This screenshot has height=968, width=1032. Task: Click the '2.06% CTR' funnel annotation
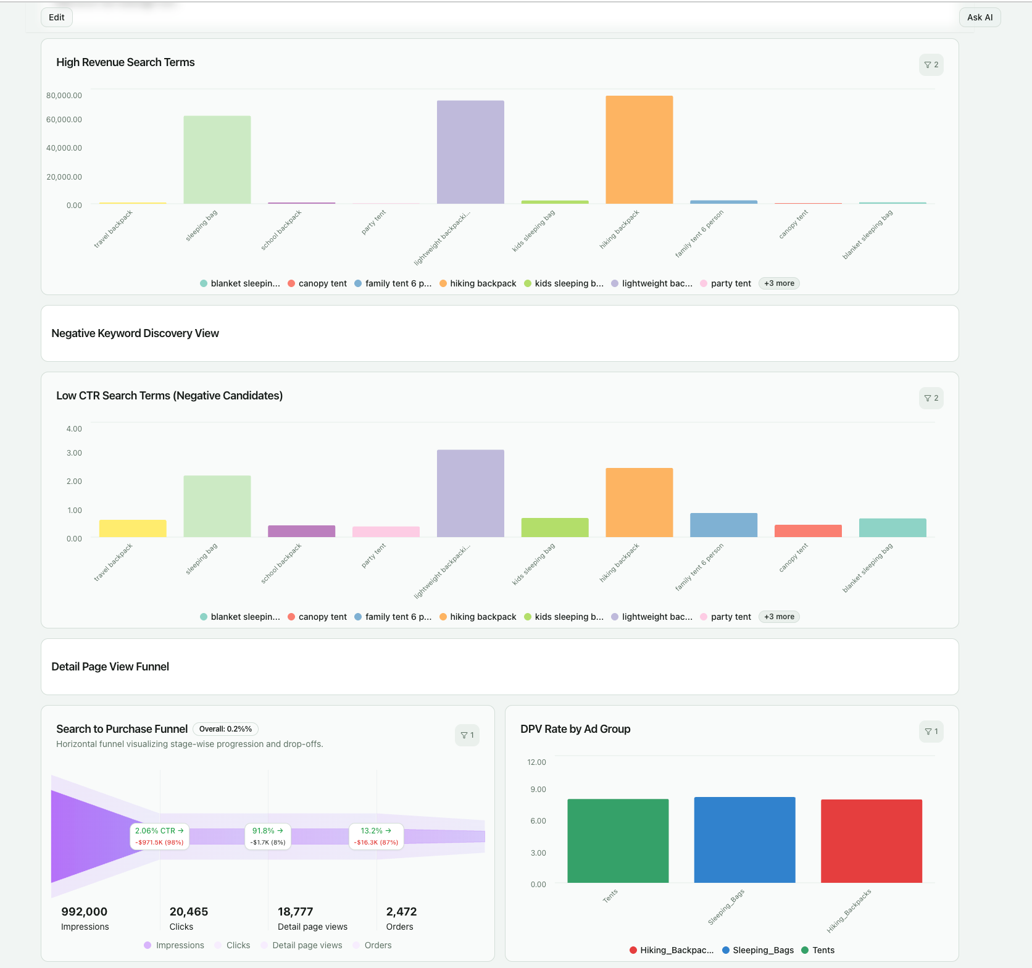click(159, 835)
